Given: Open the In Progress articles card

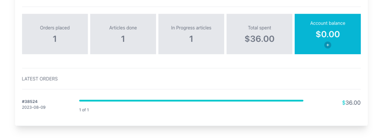Looking at the screenshot, I should pyautogui.click(x=191, y=34).
